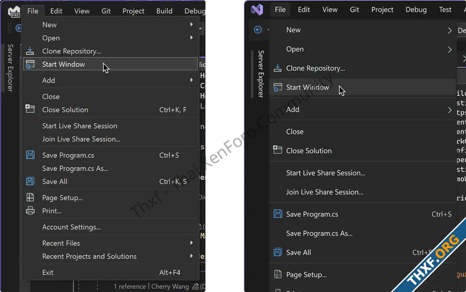
Task: Click the Clone Repository icon in the right menu
Action: (x=278, y=68)
